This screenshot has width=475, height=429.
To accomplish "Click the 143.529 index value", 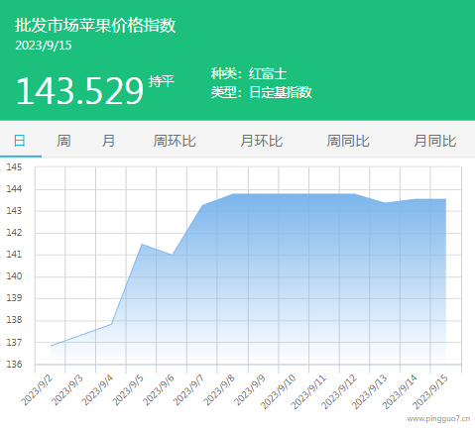I will tap(79, 91).
